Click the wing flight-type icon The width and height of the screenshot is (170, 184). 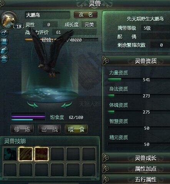[4, 50]
